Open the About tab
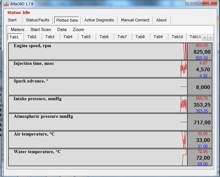 coord(161,20)
